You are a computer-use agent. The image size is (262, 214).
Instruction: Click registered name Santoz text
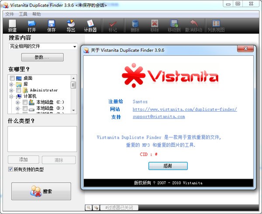coord(140,102)
